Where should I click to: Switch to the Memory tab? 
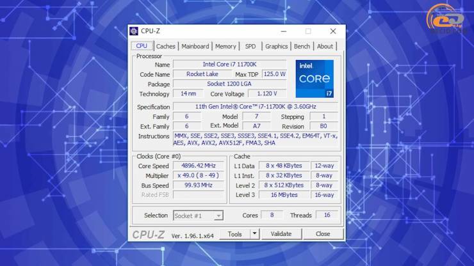click(x=225, y=47)
